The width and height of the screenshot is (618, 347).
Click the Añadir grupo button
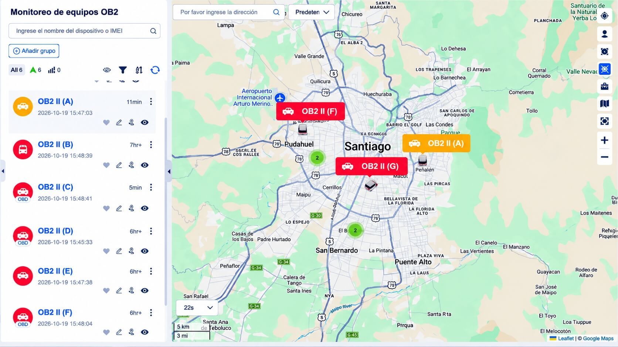coord(34,51)
